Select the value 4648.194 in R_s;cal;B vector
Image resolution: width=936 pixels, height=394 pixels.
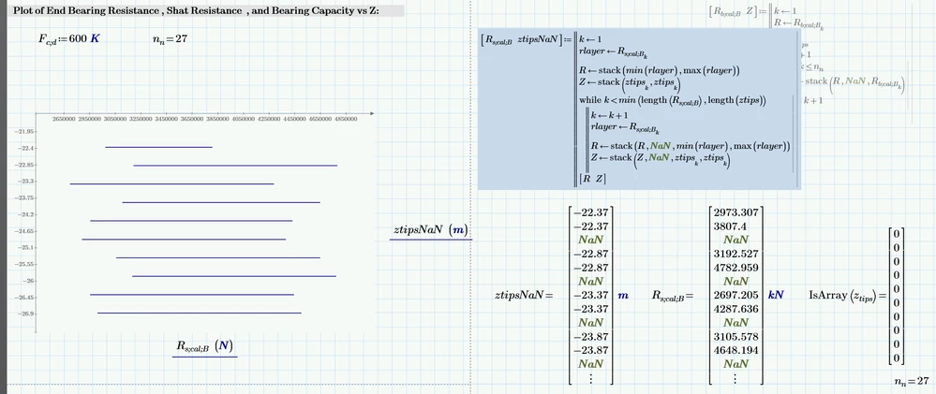[736, 351]
